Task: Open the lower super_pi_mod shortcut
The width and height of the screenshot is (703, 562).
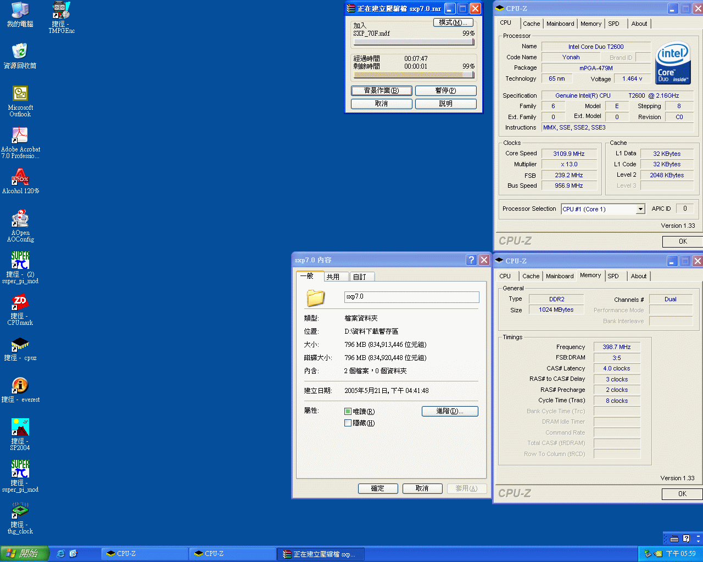Action: click(20, 468)
